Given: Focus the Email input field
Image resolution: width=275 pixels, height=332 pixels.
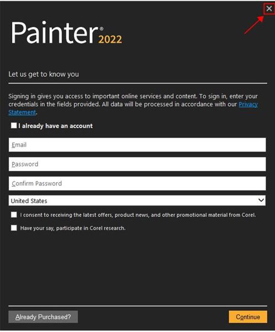Looking at the screenshot, I should (x=137, y=145).
